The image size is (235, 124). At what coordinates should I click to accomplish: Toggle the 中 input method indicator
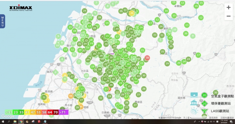point(214,122)
